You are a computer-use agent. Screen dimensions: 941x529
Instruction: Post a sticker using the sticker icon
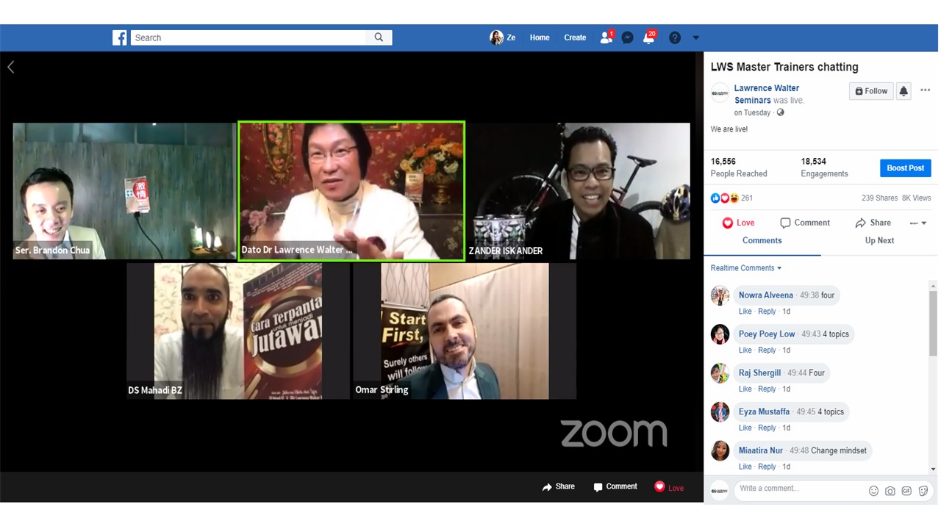pyautogui.click(x=923, y=491)
